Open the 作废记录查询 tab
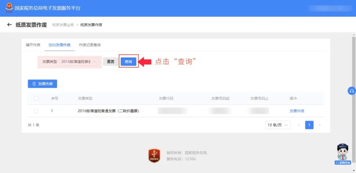 (x=90, y=45)
